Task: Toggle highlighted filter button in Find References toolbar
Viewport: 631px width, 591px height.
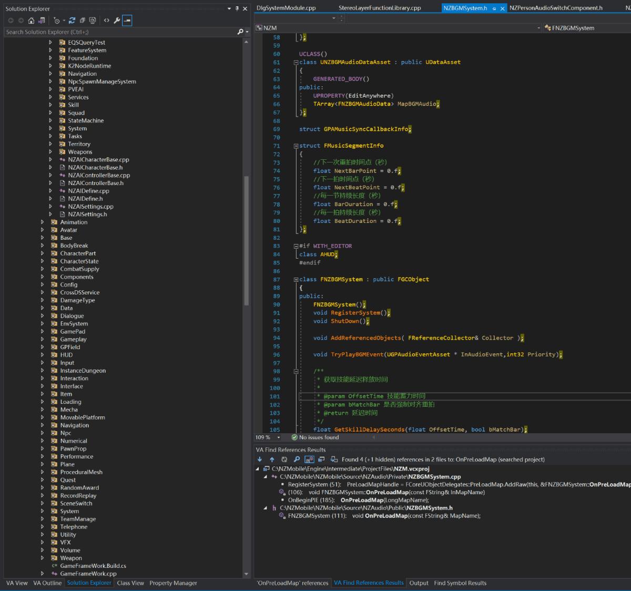Action: (309, 459)
